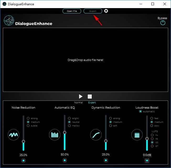Switch to Normal mode tab
171x168 pixels.
tap(78, 103)
